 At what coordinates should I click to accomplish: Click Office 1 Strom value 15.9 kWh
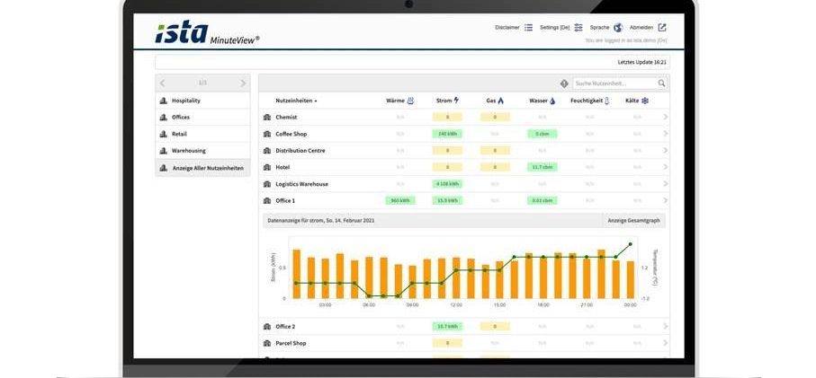[x=447, y=200]
